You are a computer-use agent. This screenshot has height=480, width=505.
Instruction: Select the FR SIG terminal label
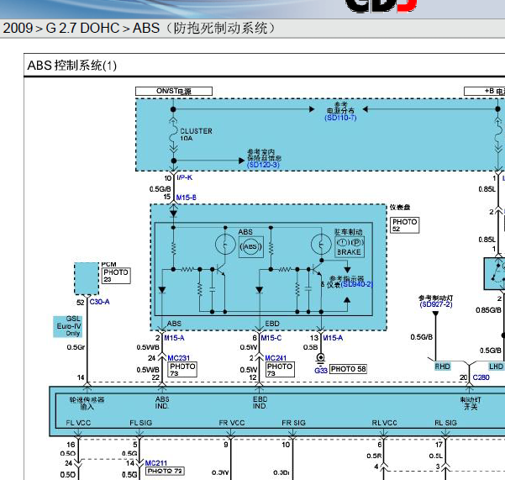click(x=293, y=423)
